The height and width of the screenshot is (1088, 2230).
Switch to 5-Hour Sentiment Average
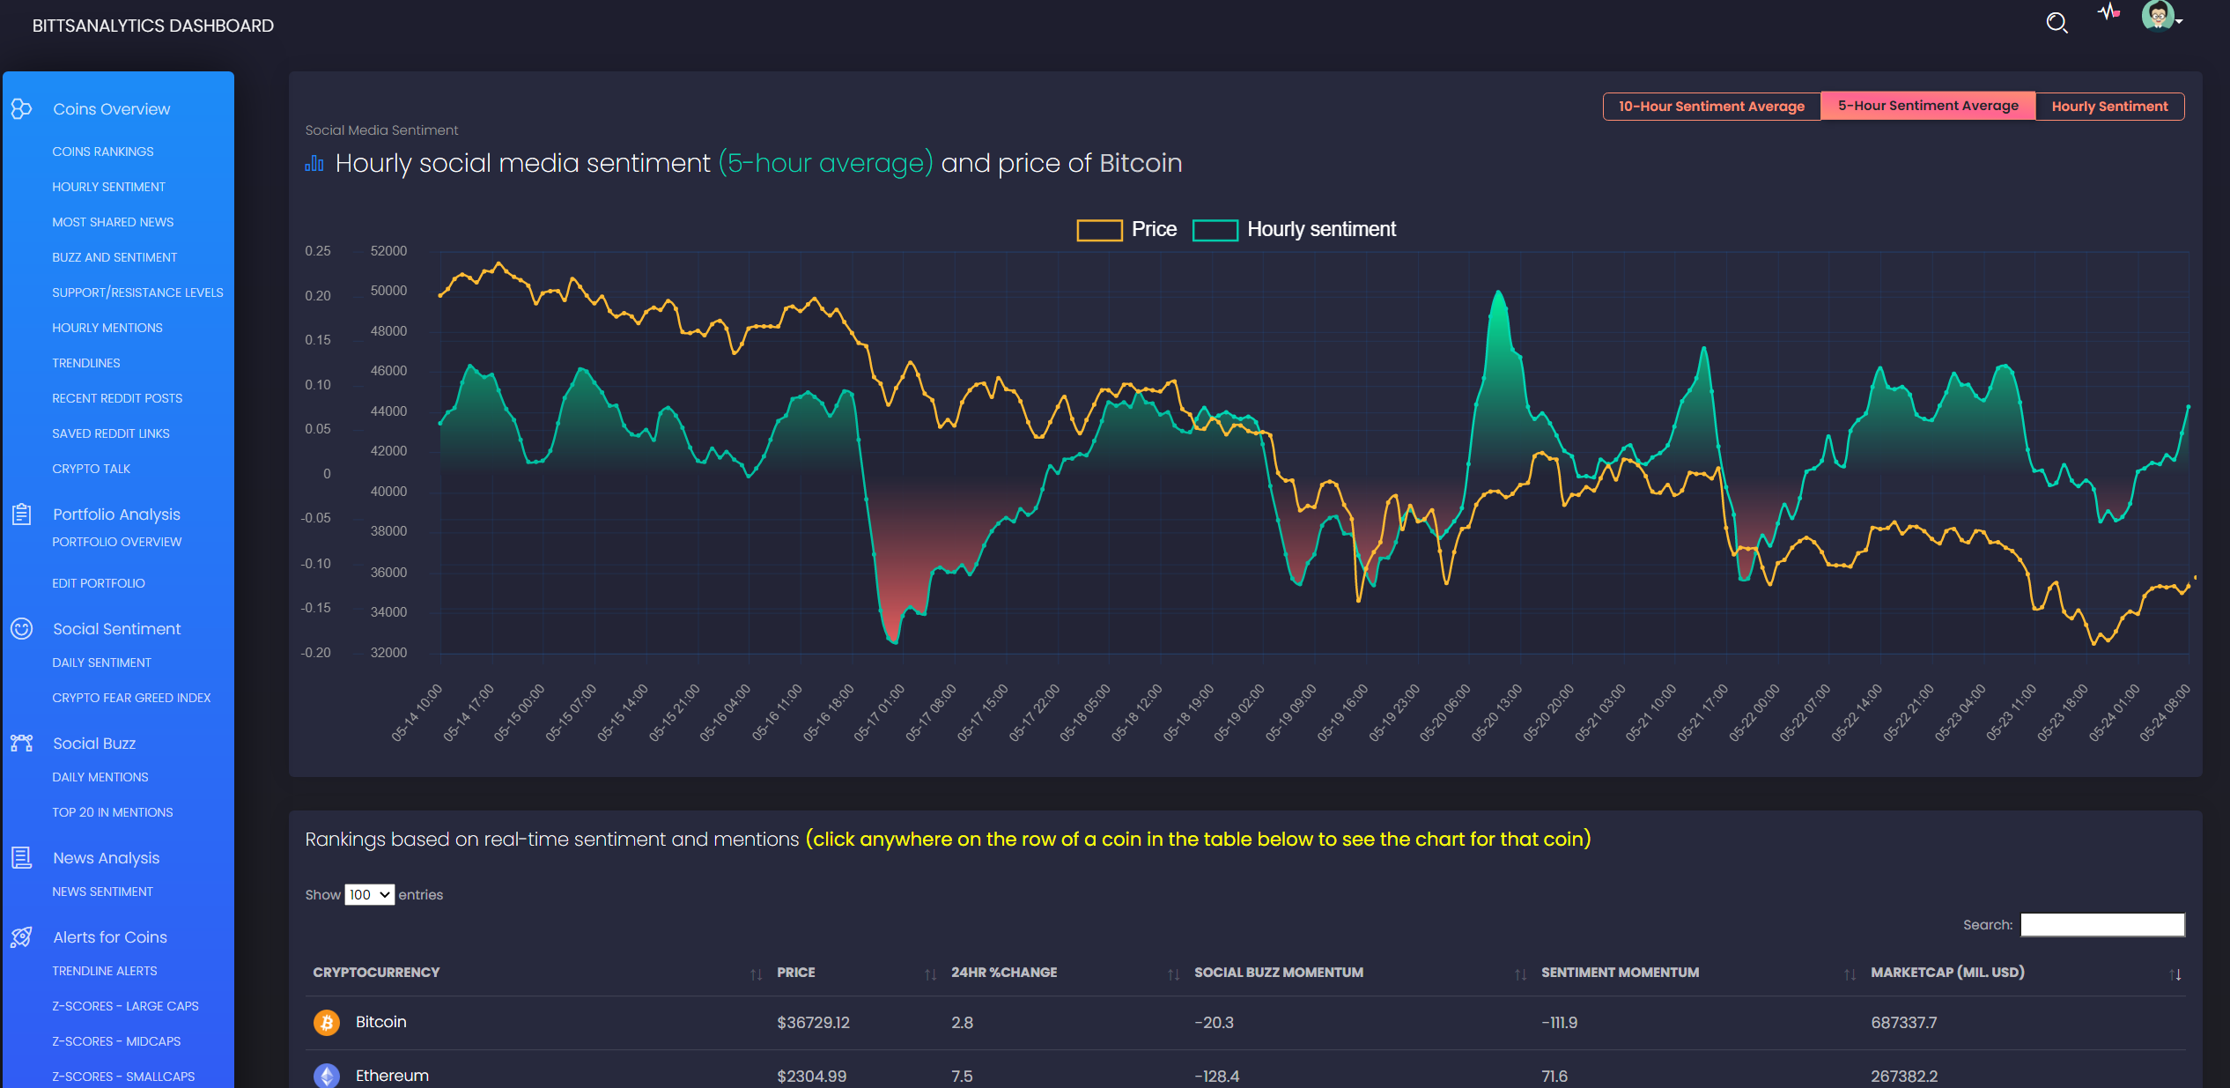coord(1928,105)
